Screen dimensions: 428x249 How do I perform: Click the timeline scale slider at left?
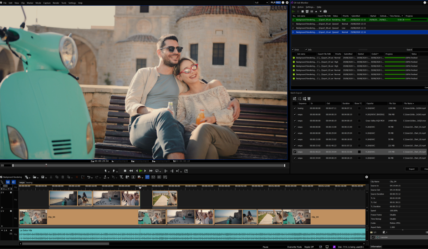click(x=6, y=186)
